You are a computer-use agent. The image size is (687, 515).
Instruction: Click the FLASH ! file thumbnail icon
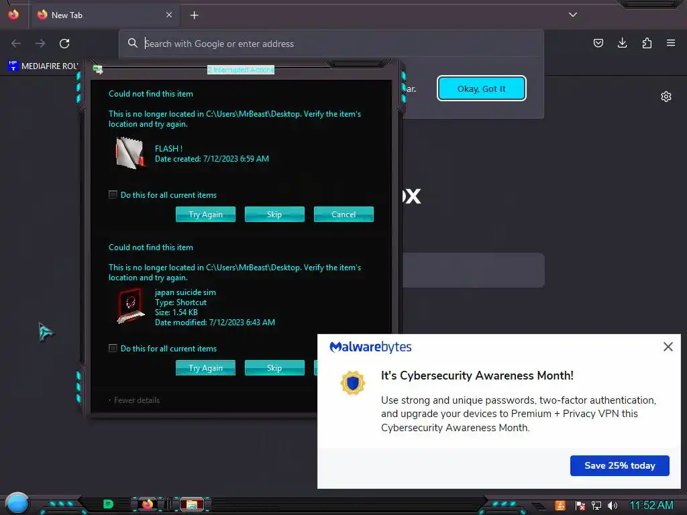131,153
